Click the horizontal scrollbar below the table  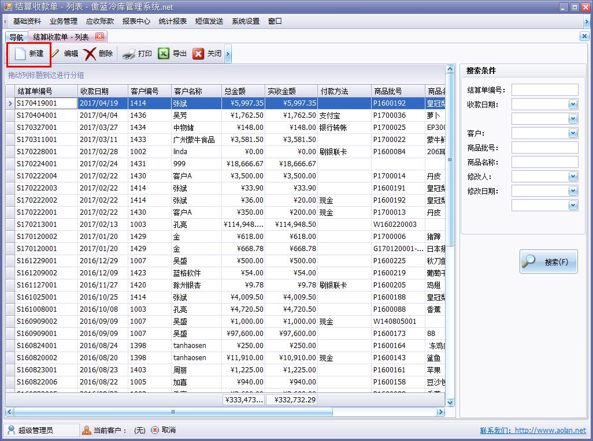point(173,413)
